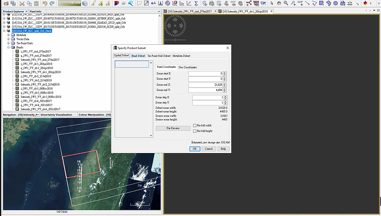Click the Undo arrow toolbar icon
The height and width of the screenshot is (216, 381).
(45, 3)
